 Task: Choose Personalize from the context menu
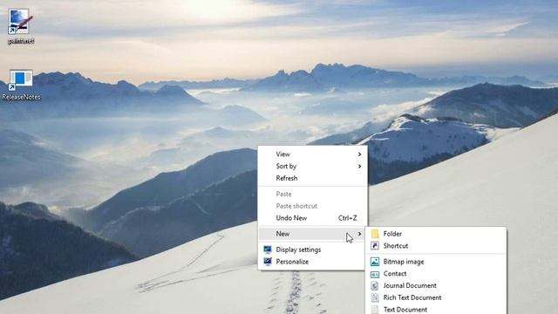312,262
